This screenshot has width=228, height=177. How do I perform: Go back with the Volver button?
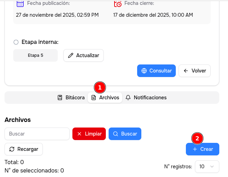point(195,71)
